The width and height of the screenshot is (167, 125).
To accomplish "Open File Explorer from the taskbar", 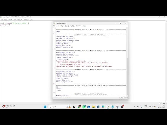I will tap(93, 107).
